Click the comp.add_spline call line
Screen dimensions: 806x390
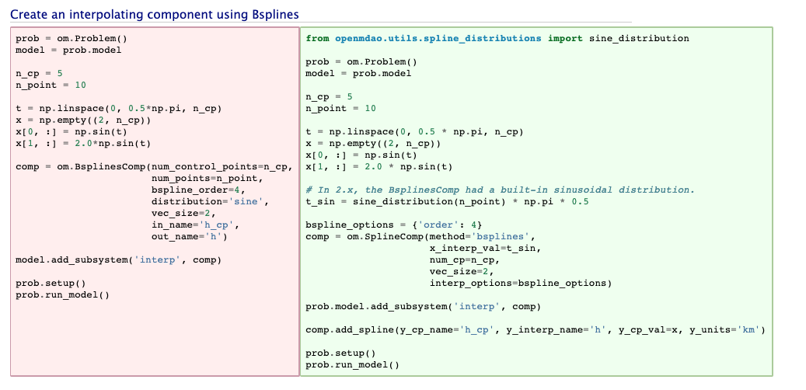(536, 330)
